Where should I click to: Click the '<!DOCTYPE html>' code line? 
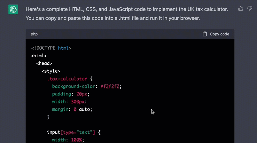click(x=51, y=48)
